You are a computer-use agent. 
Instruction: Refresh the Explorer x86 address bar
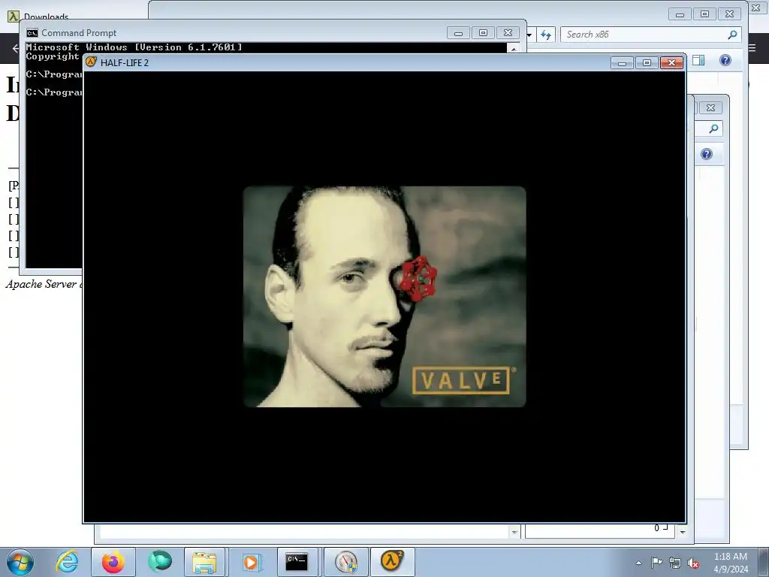pos(546,35)
